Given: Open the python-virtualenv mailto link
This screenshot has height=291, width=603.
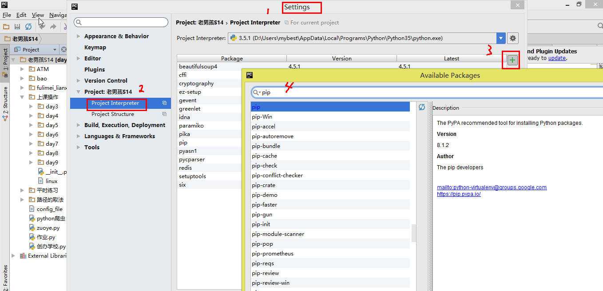Looking at the screenshot, I should (x=492, y=187).
